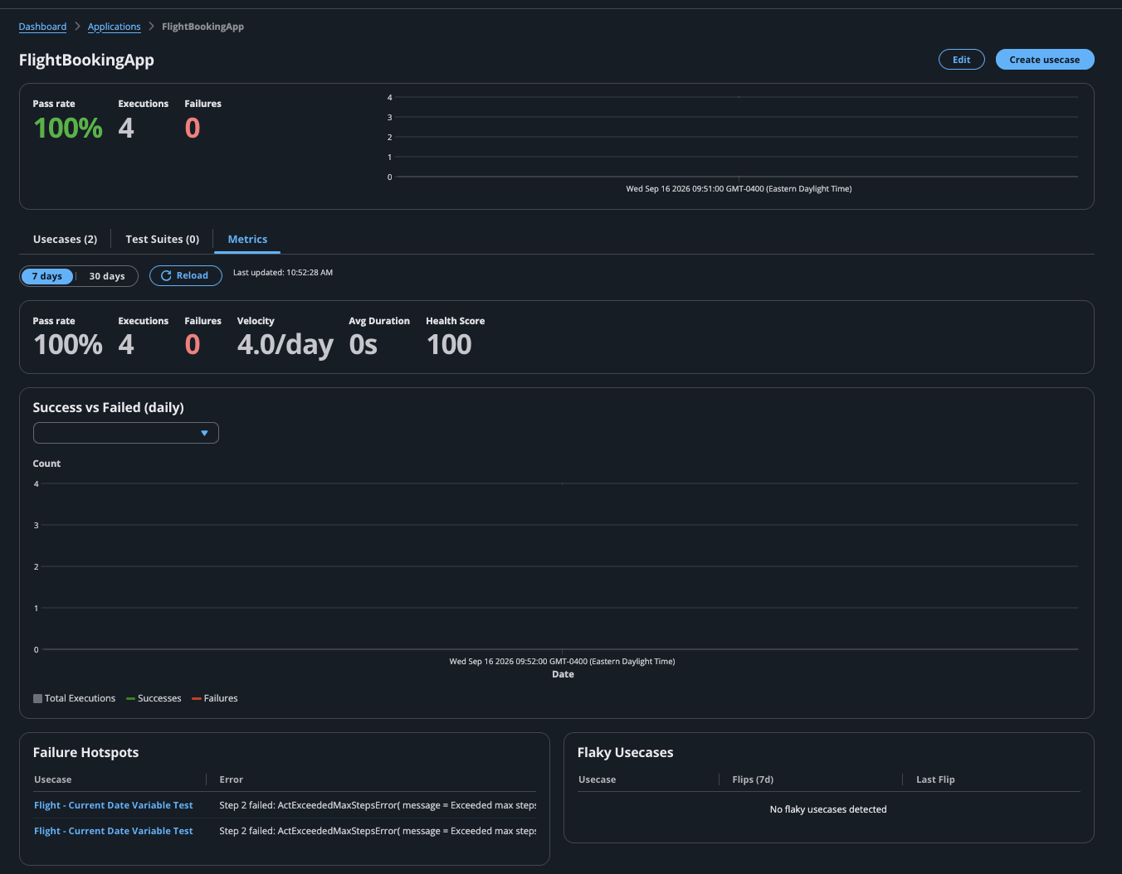The height and width of the screenshot is (874, 1122).
Task: Open first Flight - Current Date Variable Test link
Action: [x=114, y=805]
